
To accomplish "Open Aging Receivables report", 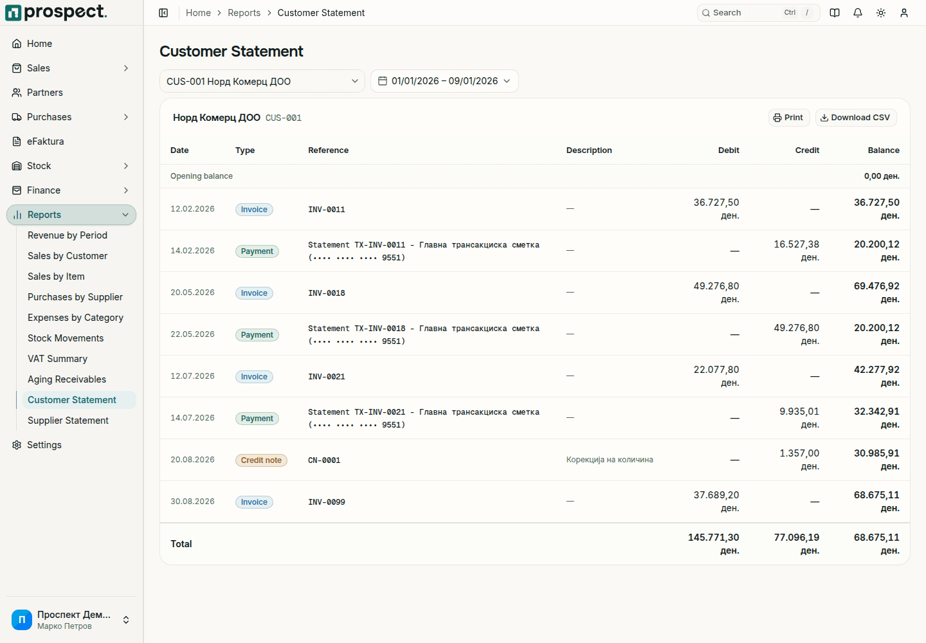I will click(67, 379).
